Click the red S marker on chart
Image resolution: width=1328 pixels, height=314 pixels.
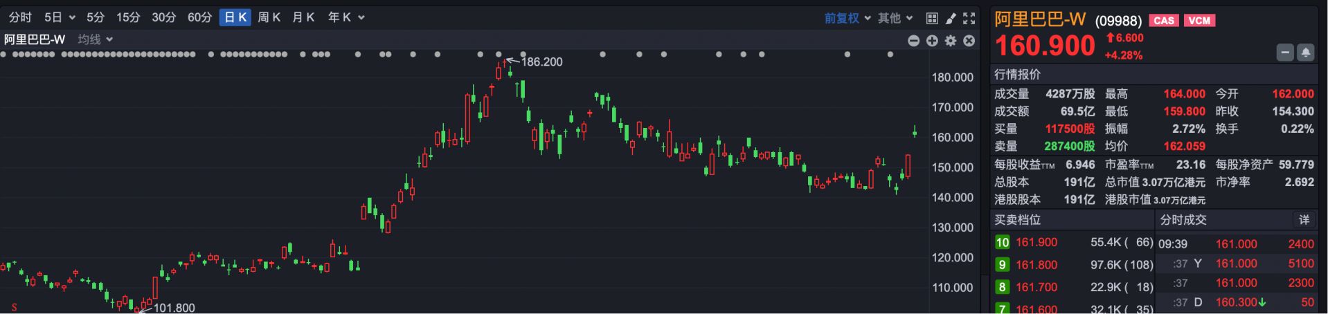click(14, 307)
